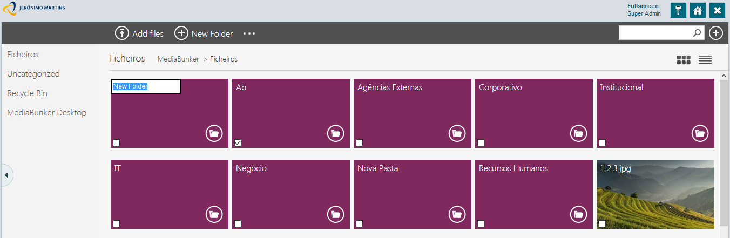Switch to list view layout
The width and height of the screenshot is (730, 238).
pos(705,60)
